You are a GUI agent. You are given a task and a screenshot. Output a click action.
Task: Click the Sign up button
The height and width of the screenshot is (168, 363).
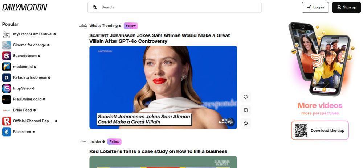click(x=346, y=7)
